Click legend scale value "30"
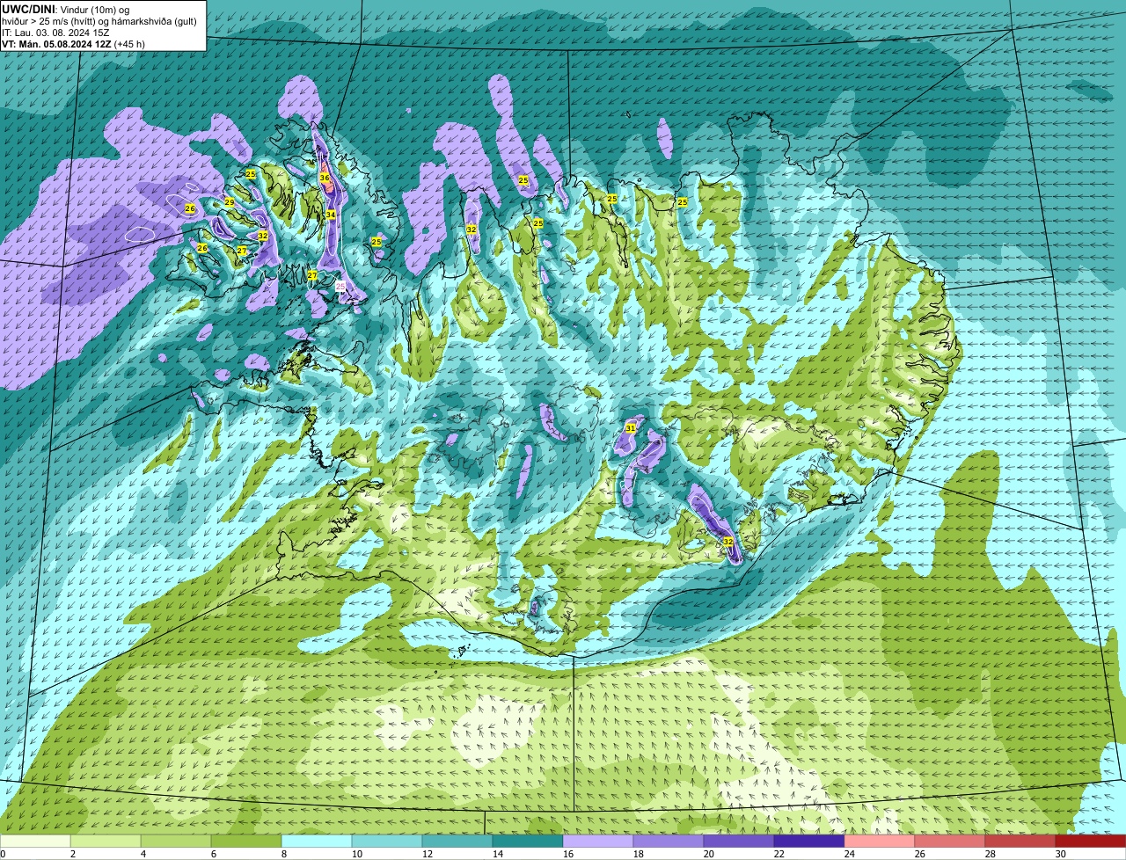1126x860 pixels. tap(1061, 854)
